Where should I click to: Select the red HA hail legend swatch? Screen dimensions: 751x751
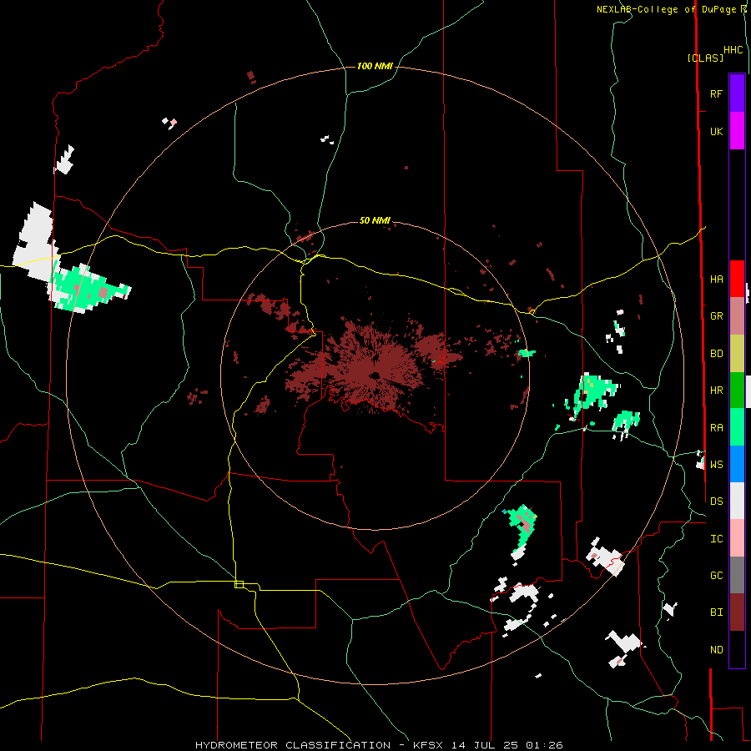point(737,279)
